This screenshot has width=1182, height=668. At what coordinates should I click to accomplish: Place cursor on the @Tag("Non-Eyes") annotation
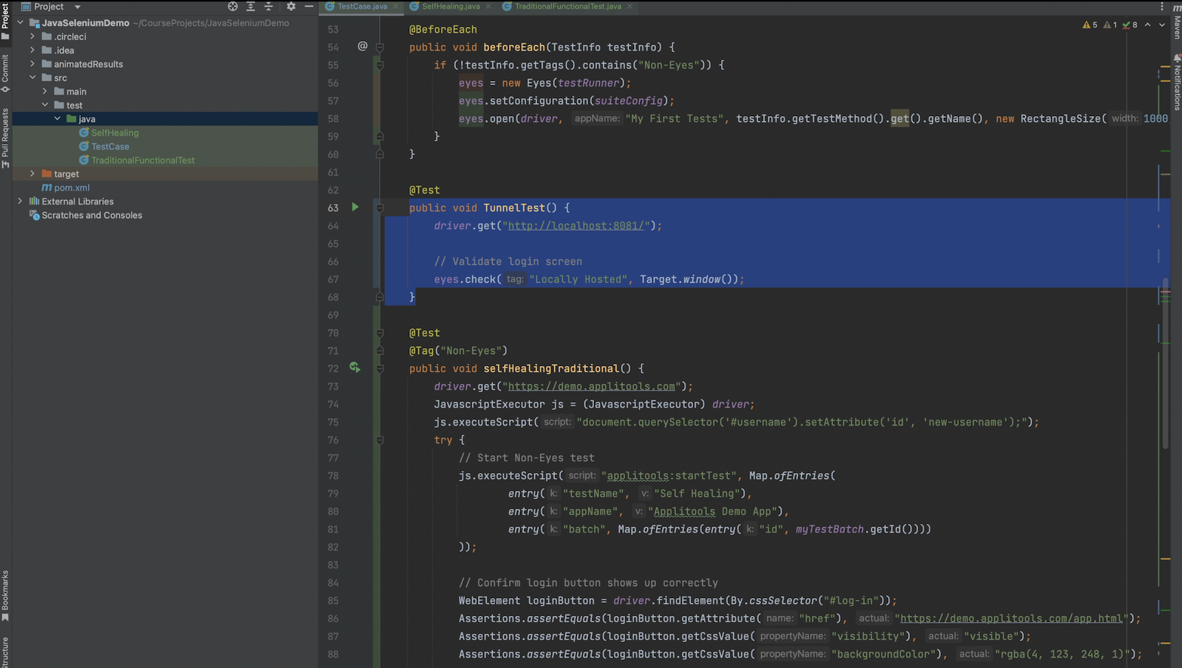click(458, 351)
